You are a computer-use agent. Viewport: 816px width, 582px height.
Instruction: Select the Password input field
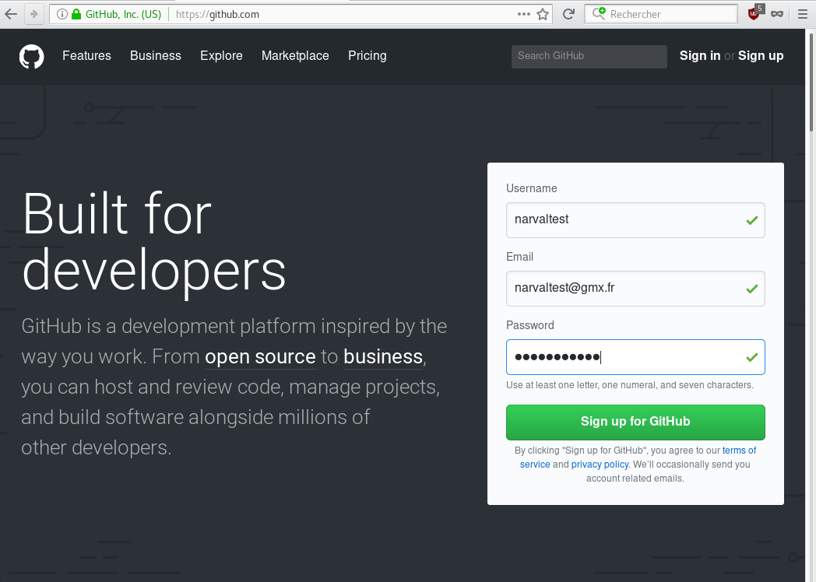click(x=635, y=356)
